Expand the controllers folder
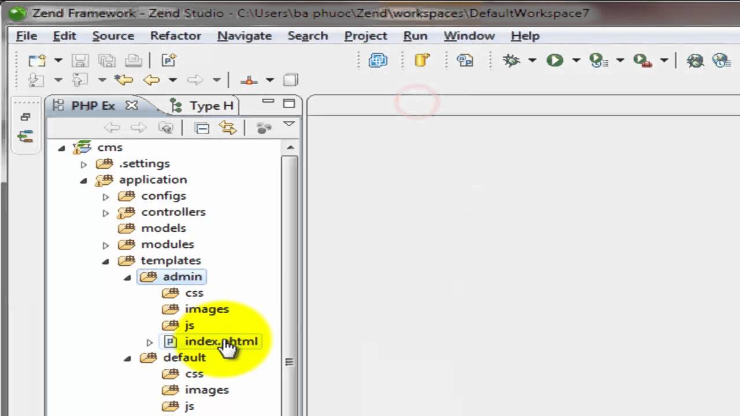Image resolution: width=740 pixels, height=416 pixels. click(x=105, y=213)
